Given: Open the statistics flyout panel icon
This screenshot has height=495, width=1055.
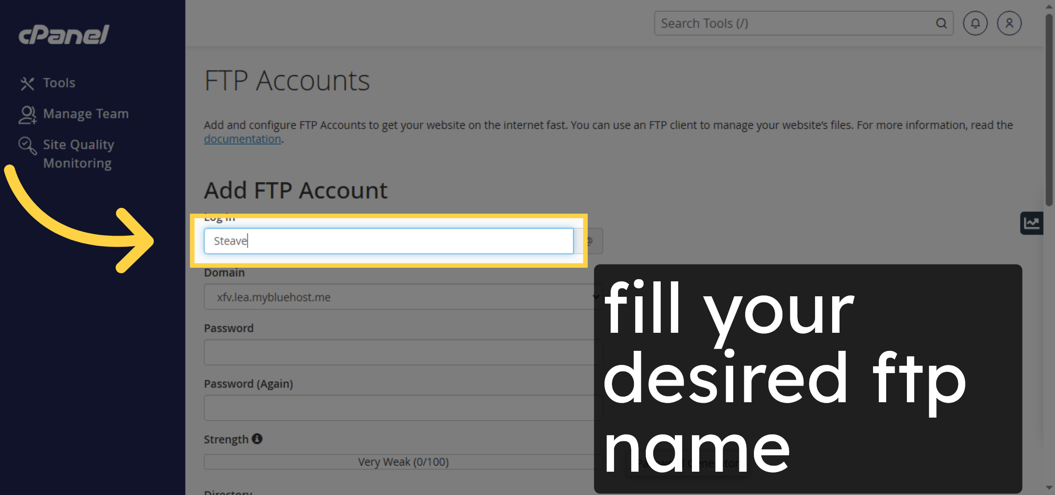Looking at the screenshot, I should (x=1032, y=223).
